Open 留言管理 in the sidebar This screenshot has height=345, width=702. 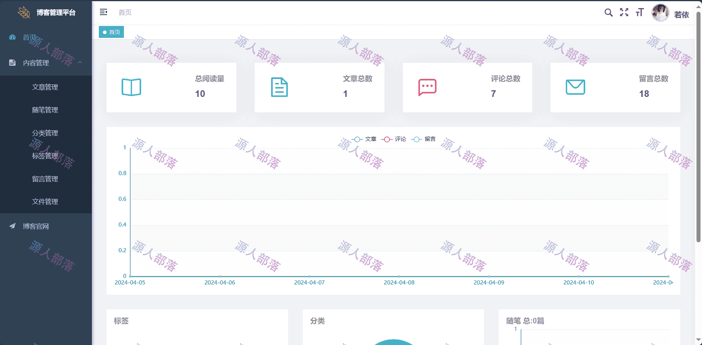46,179
